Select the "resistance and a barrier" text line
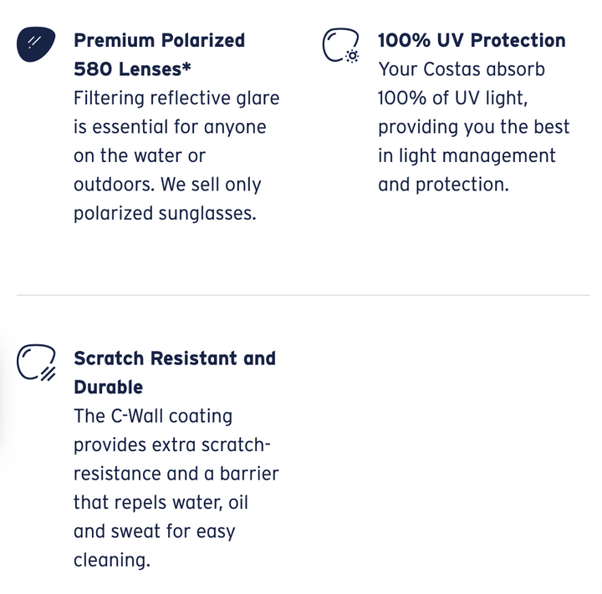602x594 pixels. [176, 474]
